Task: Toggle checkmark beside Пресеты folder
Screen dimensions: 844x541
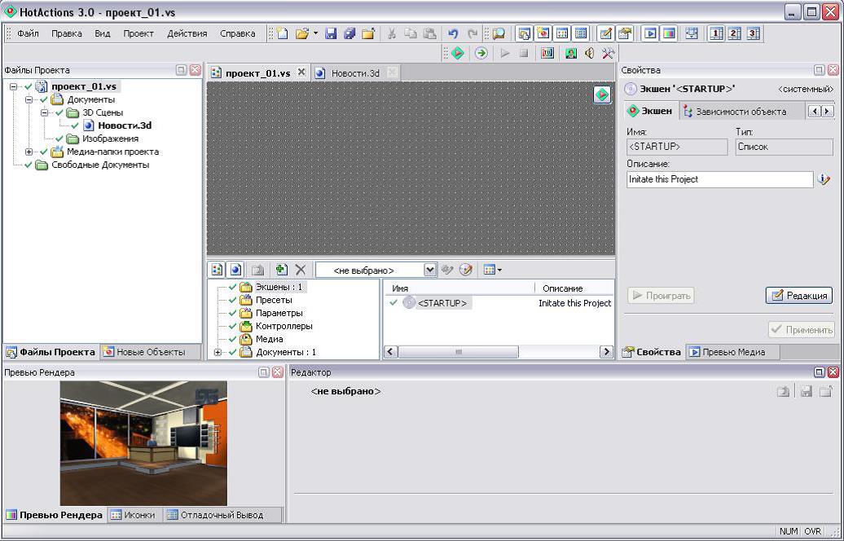Action: pos(232,300)
